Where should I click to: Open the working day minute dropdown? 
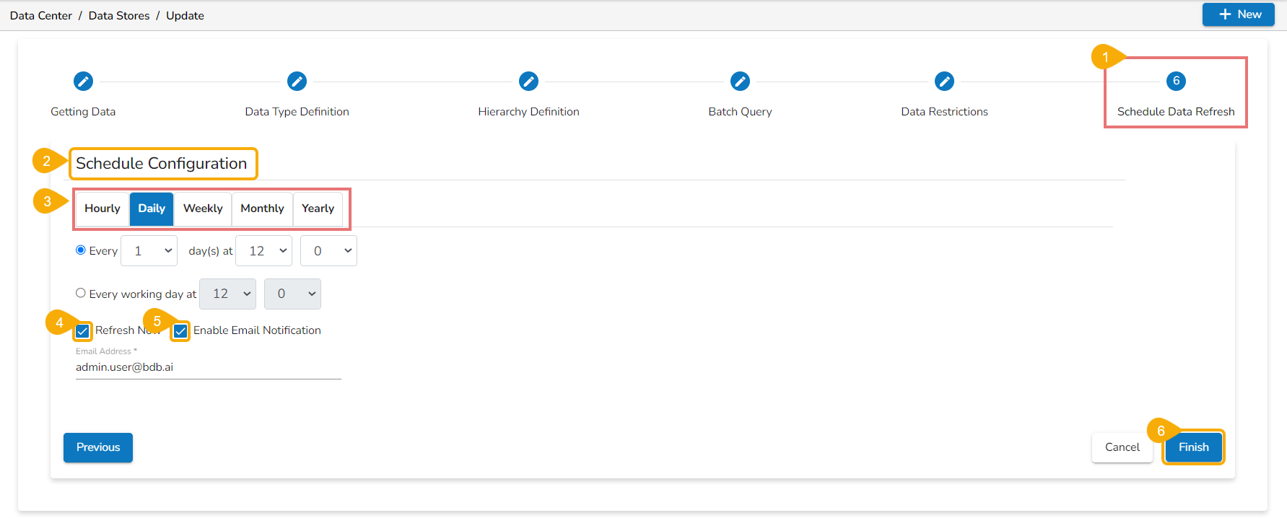tap(292, 294)
